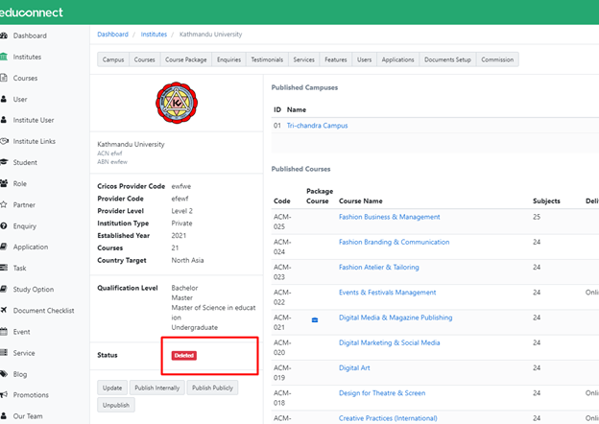Viewport: 599px width, 424px height.
Task: Open Fashion Business & Management course link
Action: tap(389, 217)
